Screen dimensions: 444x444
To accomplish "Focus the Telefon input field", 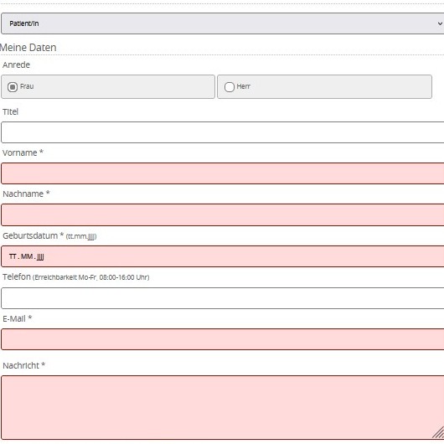I will coord(223,298).
